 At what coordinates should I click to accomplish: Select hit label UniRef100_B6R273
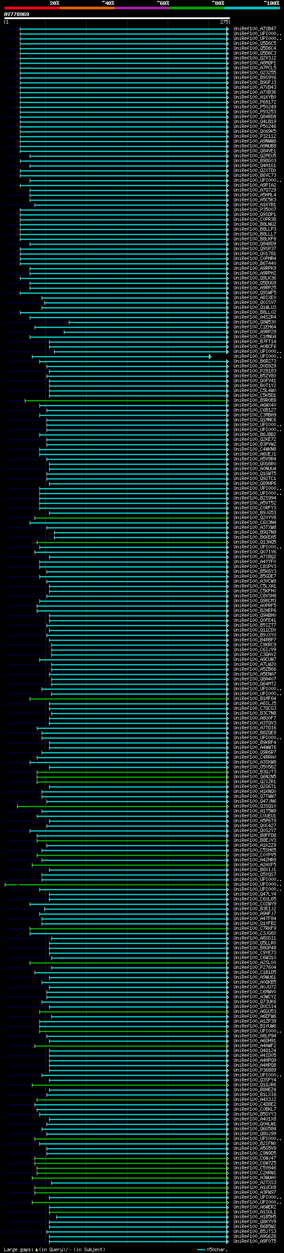[x=254, y=361]
